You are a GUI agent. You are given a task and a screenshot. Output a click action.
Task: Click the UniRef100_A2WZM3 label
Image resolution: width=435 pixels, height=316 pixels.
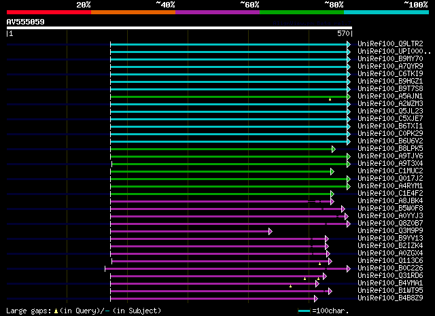tap(390, 104)
